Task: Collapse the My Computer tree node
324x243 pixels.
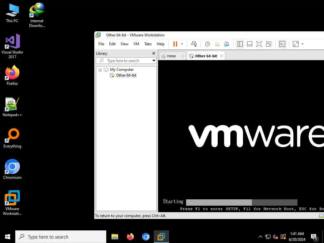Action: pyautogui.click(x=100, y=70)
